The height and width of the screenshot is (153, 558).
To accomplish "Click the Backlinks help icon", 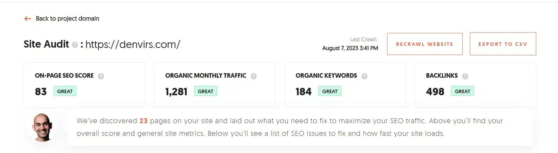I will click(465, 76).
